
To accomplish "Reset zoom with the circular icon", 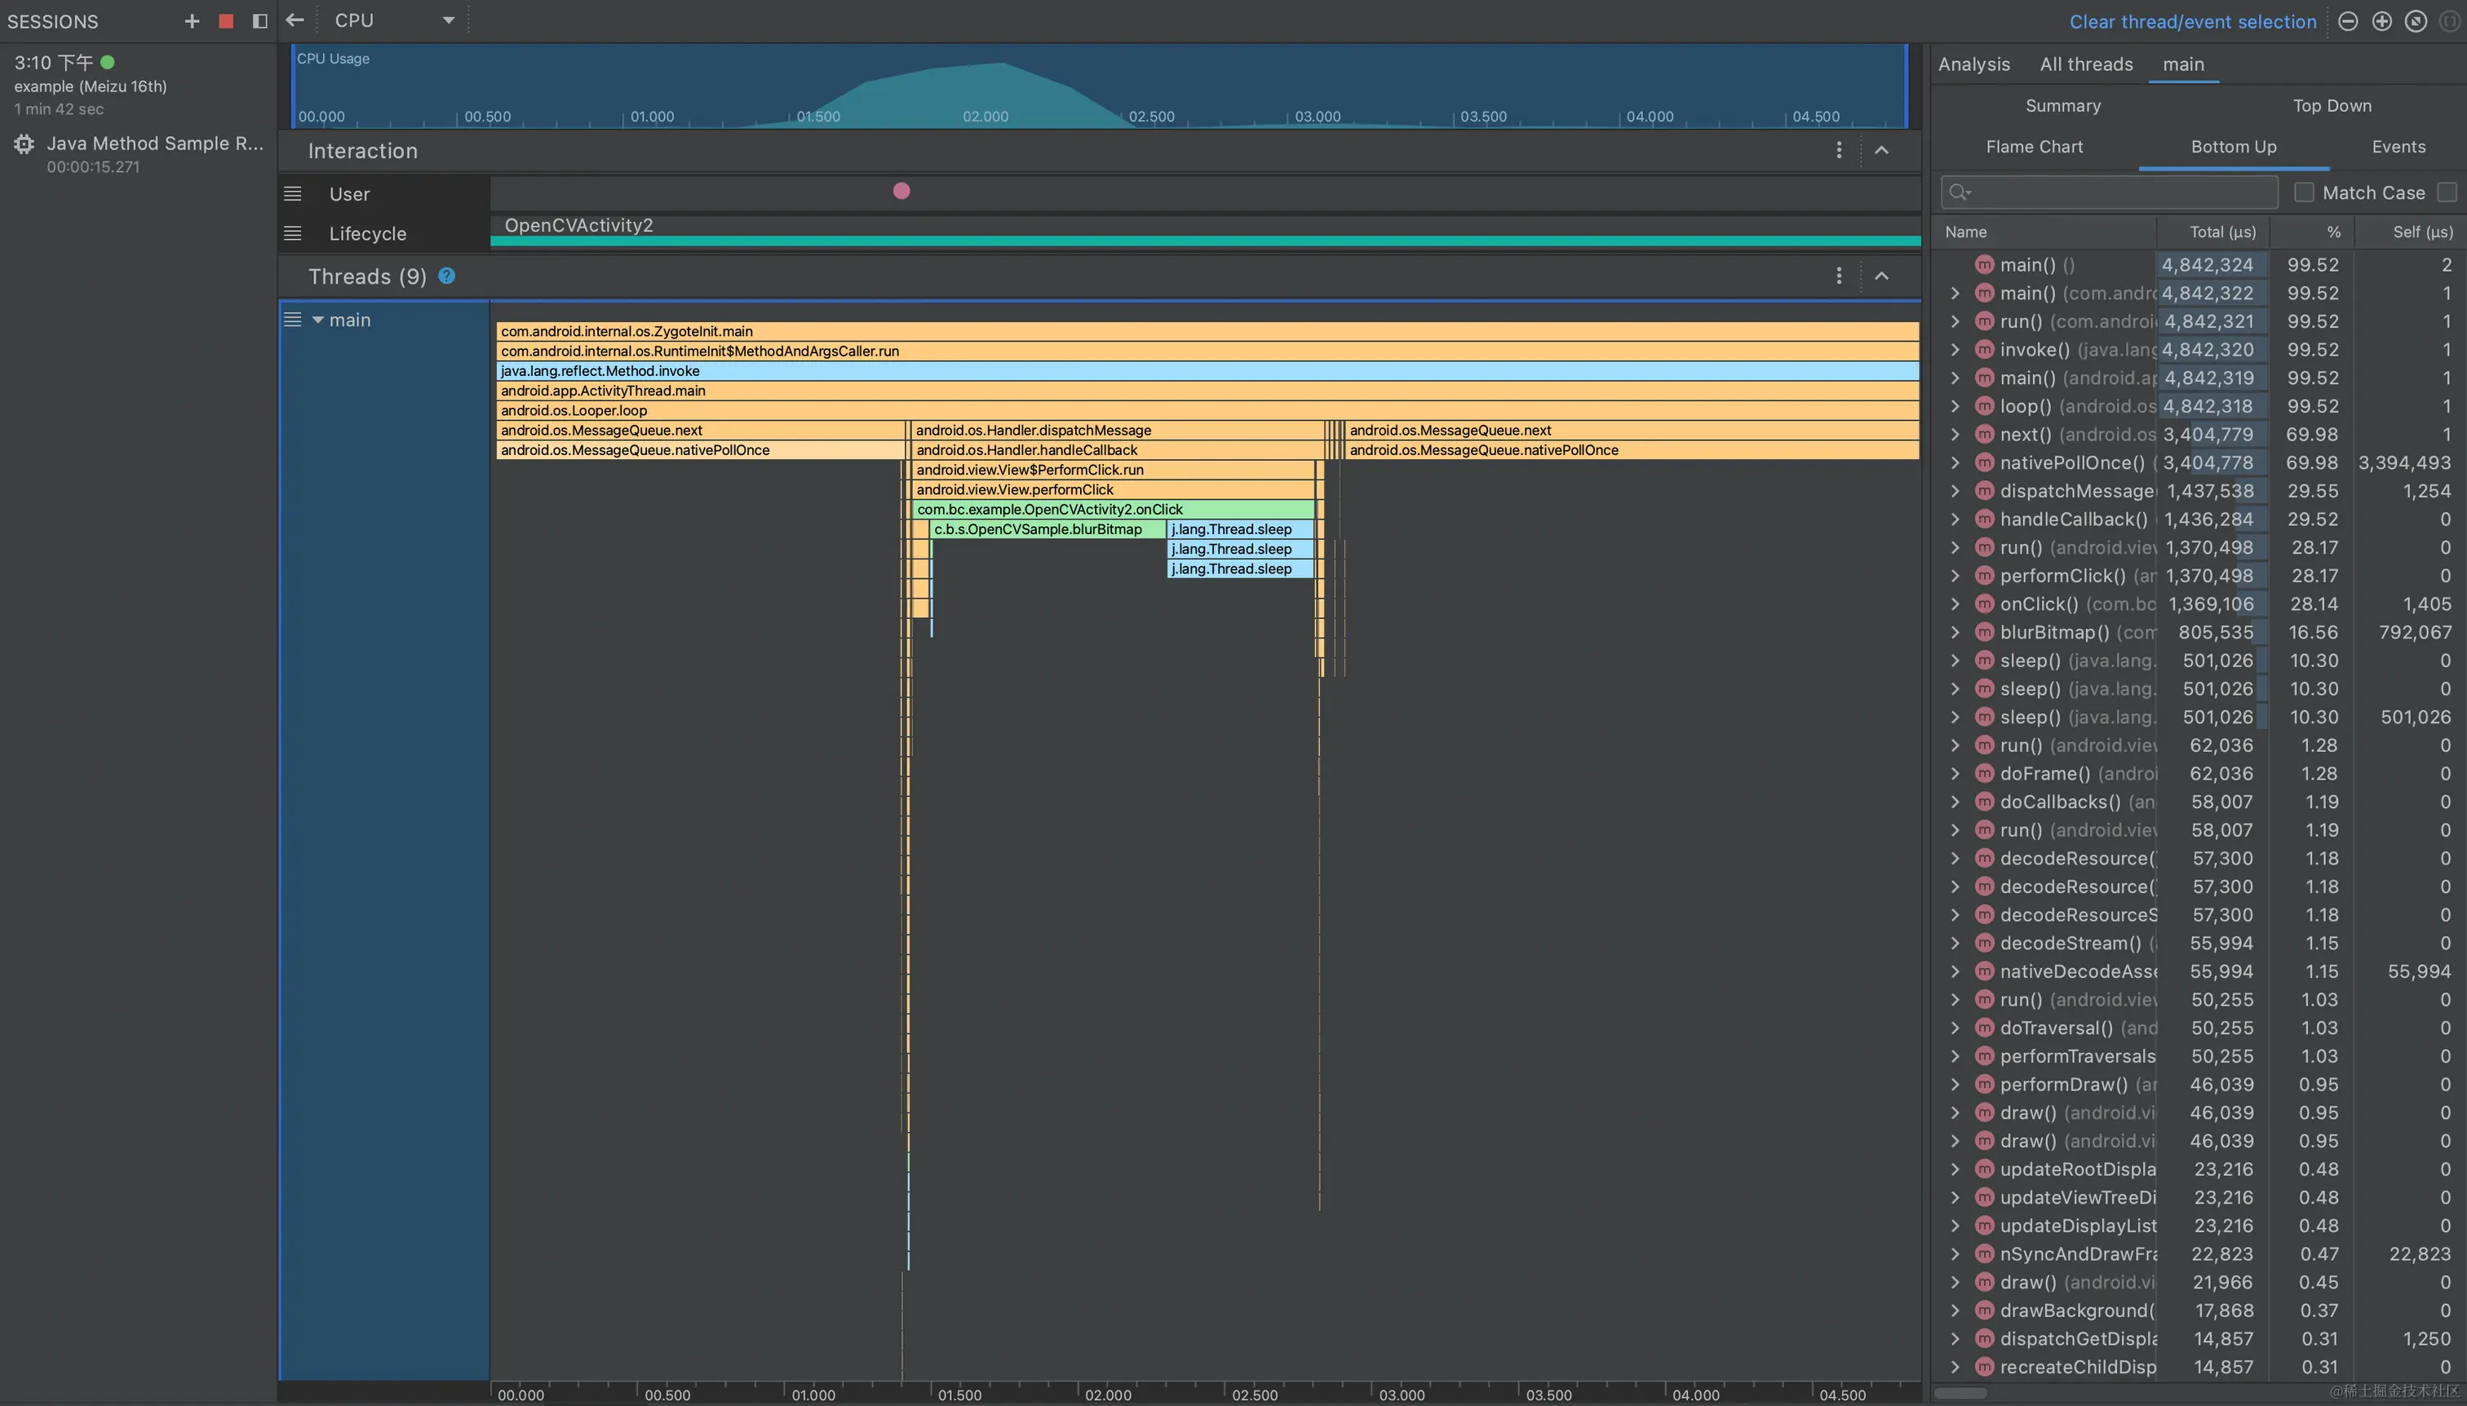I will (2416, 21).
